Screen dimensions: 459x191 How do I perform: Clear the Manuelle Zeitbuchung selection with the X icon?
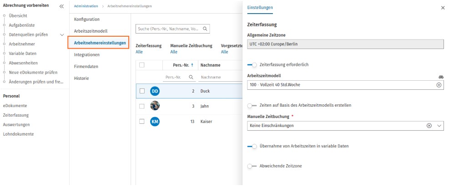pyautogui.click(x=429, y=126)
